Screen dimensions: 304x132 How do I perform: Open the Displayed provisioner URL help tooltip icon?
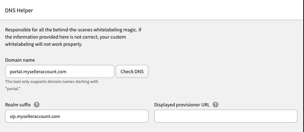(215, 105)
